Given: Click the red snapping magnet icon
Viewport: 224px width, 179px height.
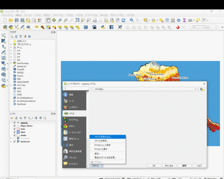Looking at the screenshot, I should tap(177, 27).
